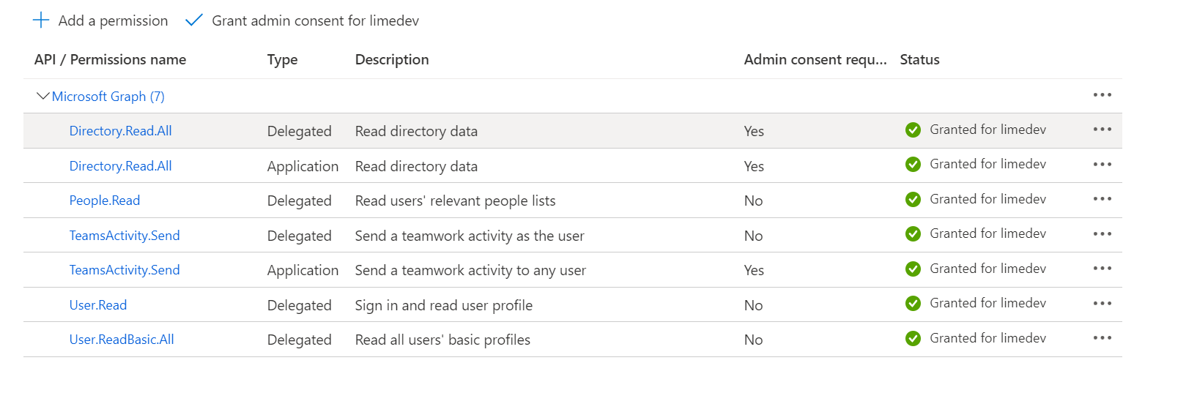Click green granted status icon for People.Read
The height and width of the screenshot is (393, 1197).
point(913,199)
